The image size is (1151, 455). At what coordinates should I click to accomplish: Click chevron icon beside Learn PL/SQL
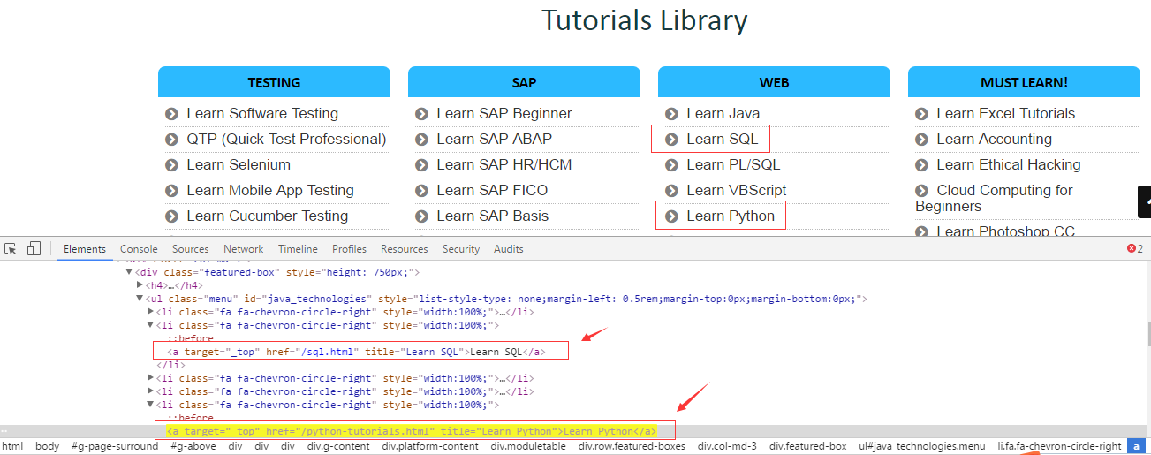(672, 165)
